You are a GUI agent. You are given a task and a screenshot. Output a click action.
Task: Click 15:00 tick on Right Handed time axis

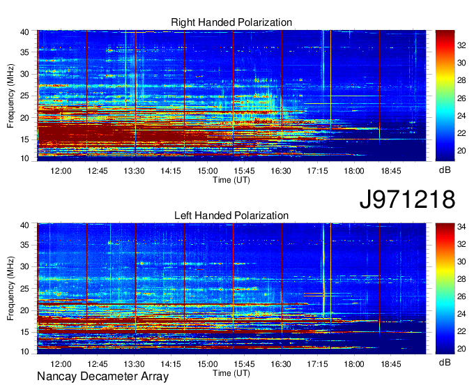[208, 171]
